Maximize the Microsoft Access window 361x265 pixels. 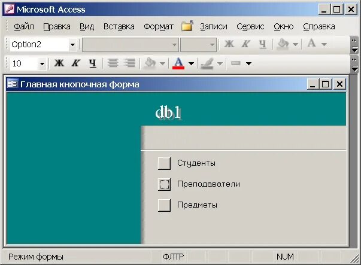pyautogui.click(x=337, y=10)
